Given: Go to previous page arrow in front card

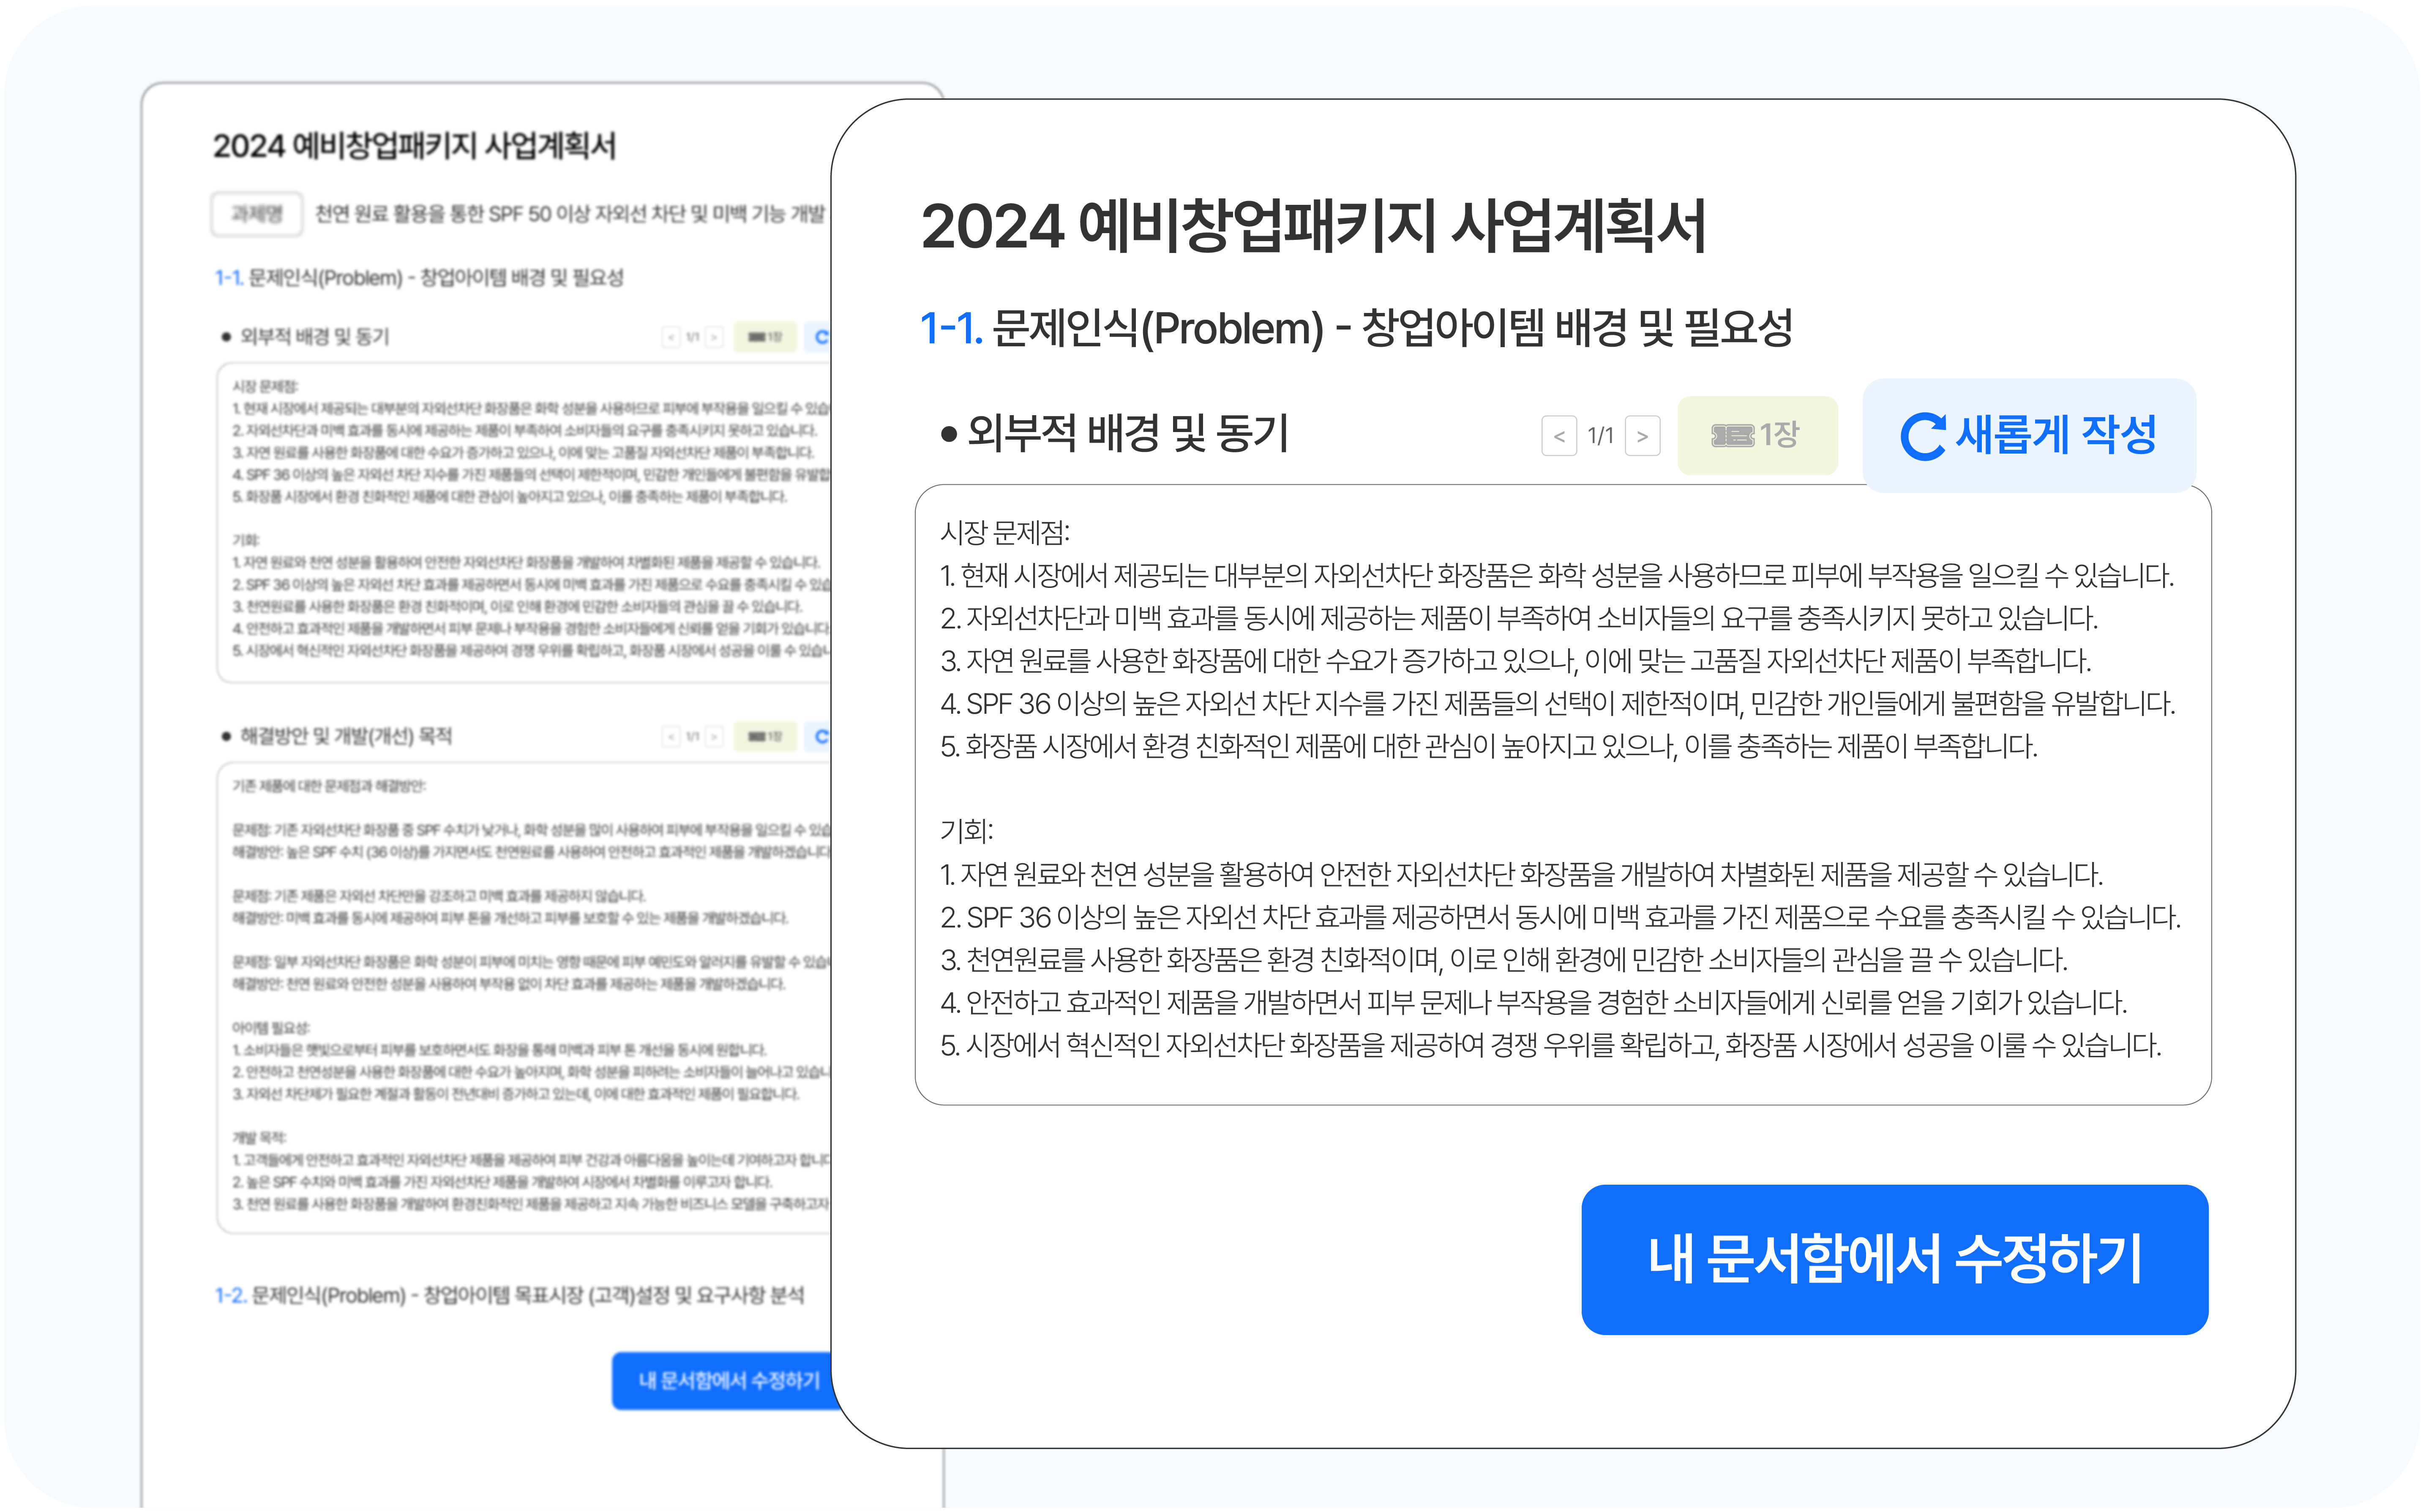Looking at the screenshot, I should [1559, 436].
